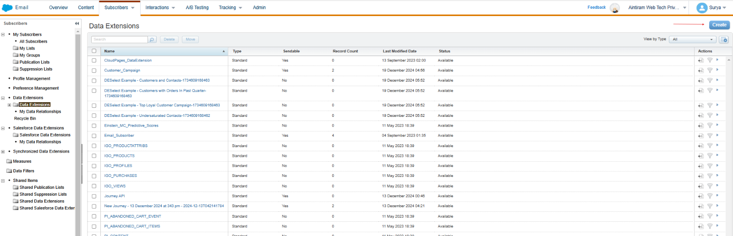Click import icon for CloudPages_DataExtension row
This screenshot has width=733, height=236.
700,60
